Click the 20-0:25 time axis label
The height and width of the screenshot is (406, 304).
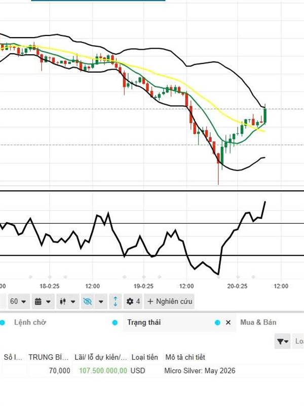[x=237, y=286]
